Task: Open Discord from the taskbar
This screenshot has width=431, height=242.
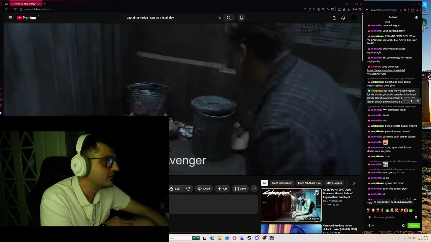Action: 257,238
